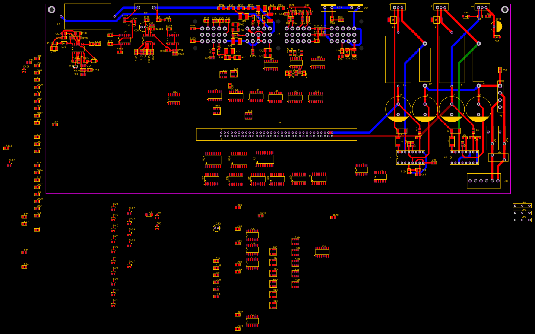Select the U7 chip footprint
This screenshot has height=334, width=535.
point(124,40)
